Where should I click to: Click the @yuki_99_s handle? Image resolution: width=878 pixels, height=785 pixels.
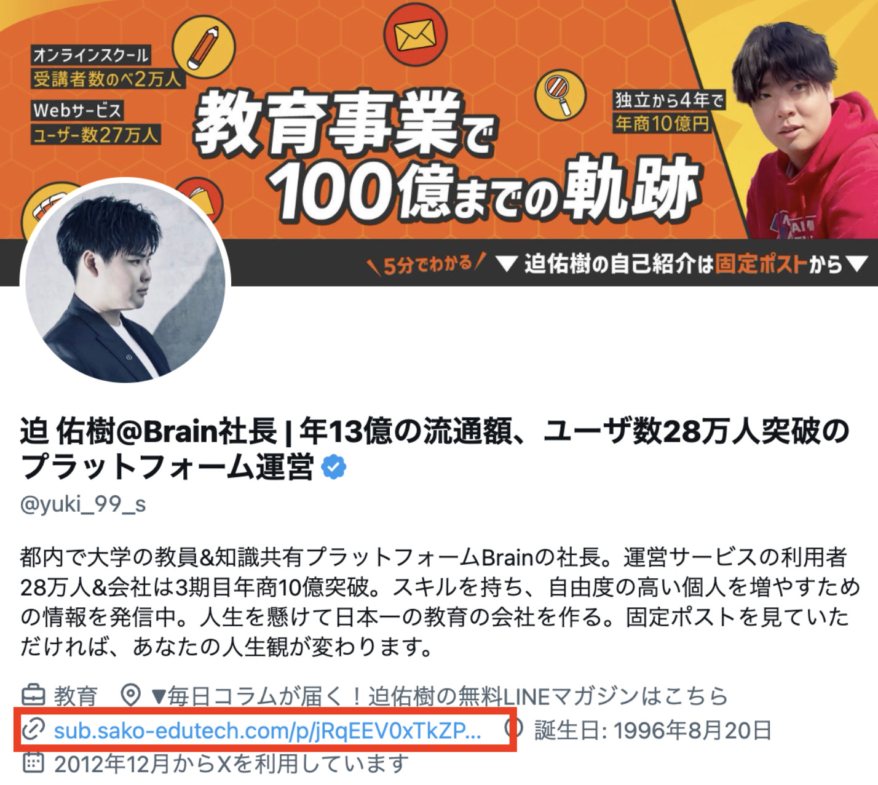pos(83,504)
